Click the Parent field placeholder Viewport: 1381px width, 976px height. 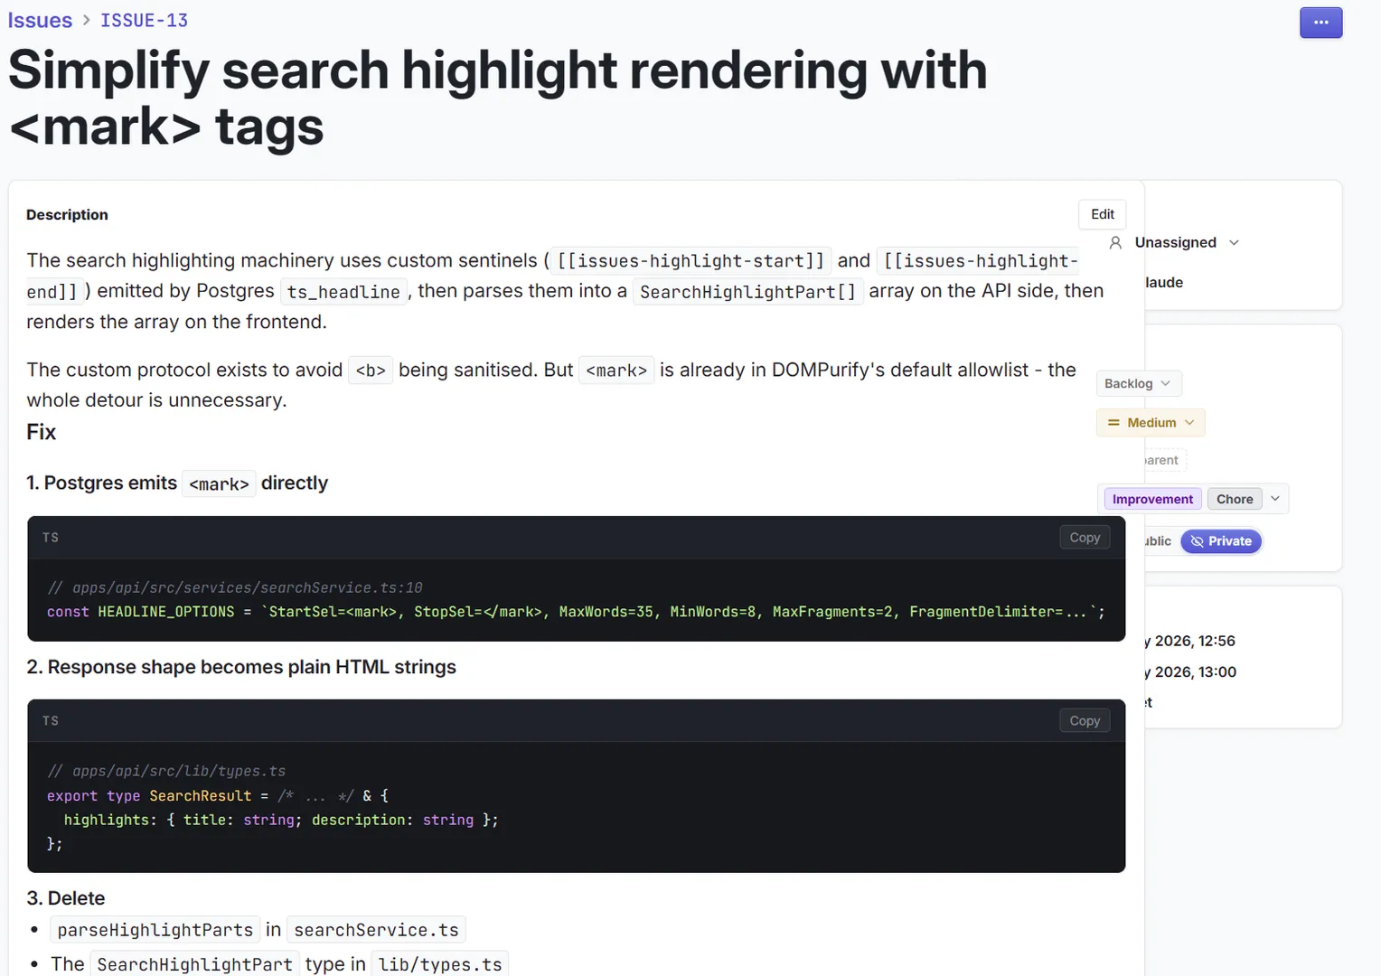pyautogui.click(x=1163, y=460)
